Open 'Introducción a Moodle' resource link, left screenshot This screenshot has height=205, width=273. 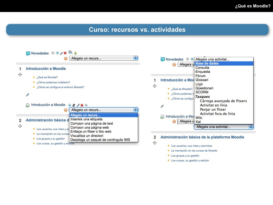tap(48, 105)
